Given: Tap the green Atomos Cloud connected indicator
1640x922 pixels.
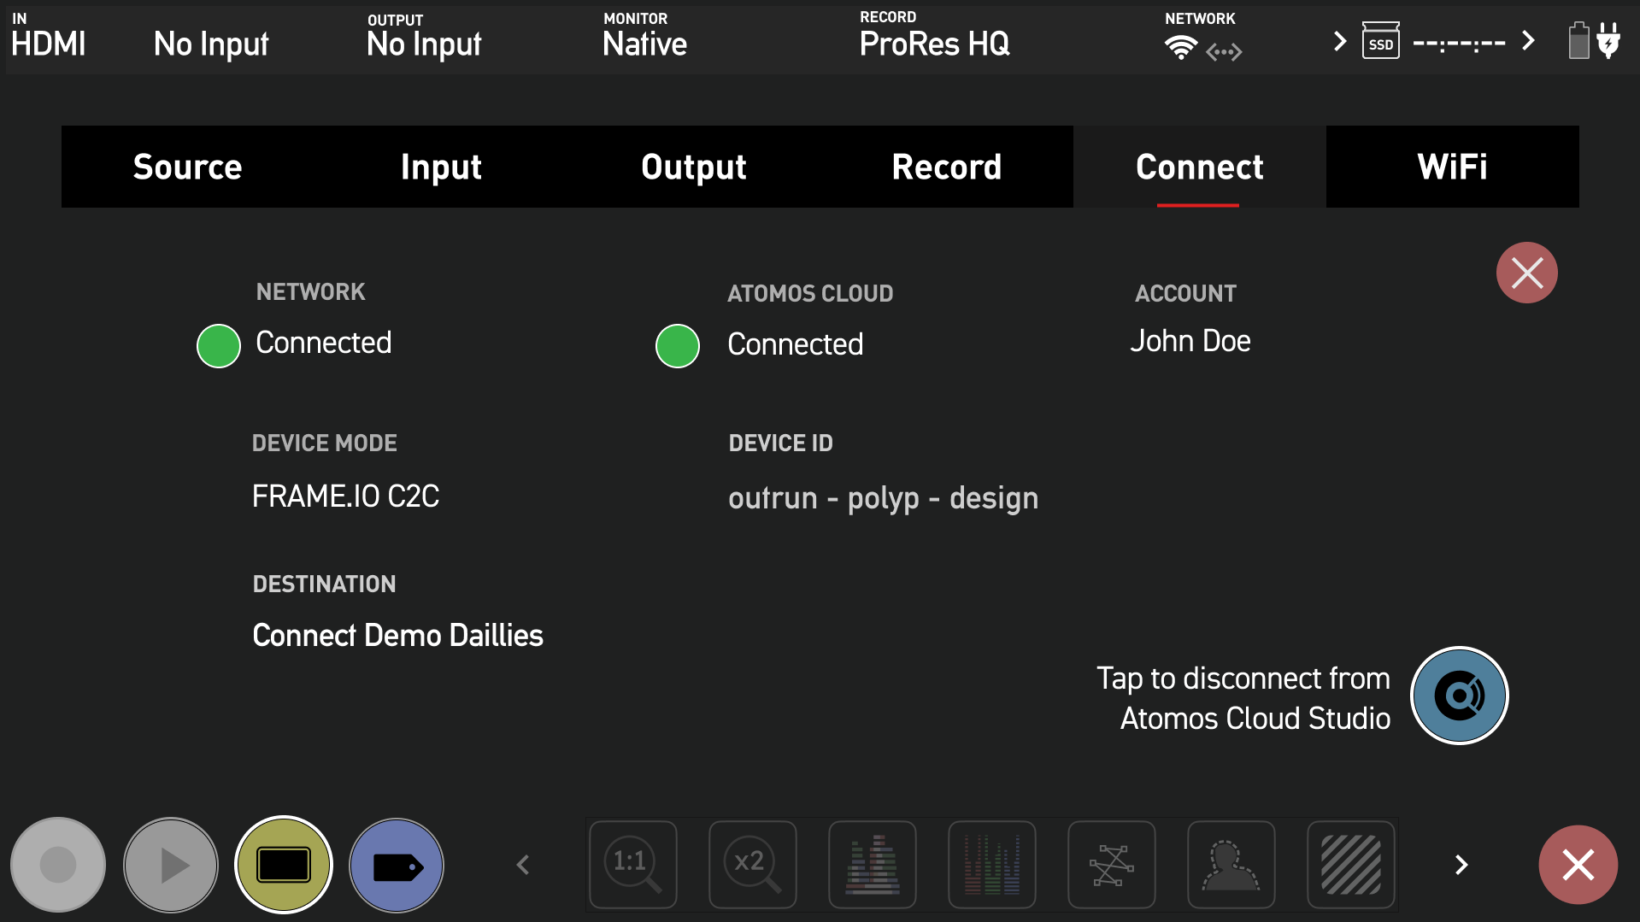Looking at the screenshot, I should (x=678, y=346).
